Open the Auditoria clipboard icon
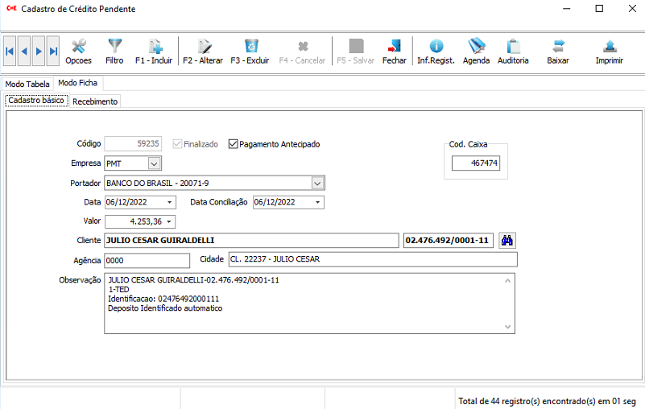The width and height of the screenshot is (645, 409). (513, 52)
